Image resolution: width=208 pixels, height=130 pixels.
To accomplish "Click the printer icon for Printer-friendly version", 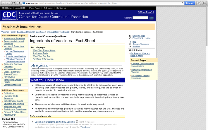I will pyautogui.click(x=130, y=38).
